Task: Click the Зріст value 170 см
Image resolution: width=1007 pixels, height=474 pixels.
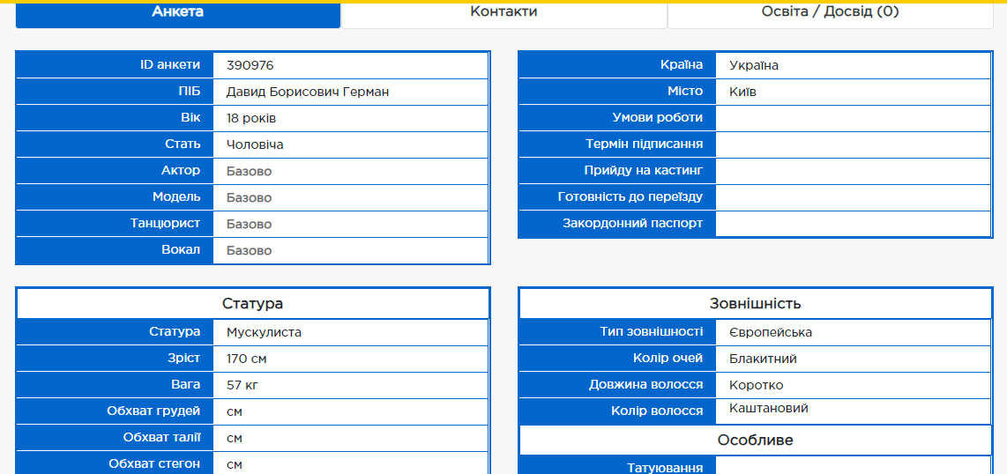Action: coord(246,359)
